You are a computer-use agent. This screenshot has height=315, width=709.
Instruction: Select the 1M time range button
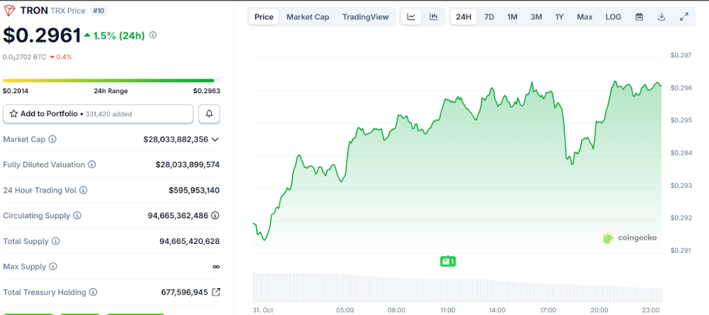coord(512,17)
